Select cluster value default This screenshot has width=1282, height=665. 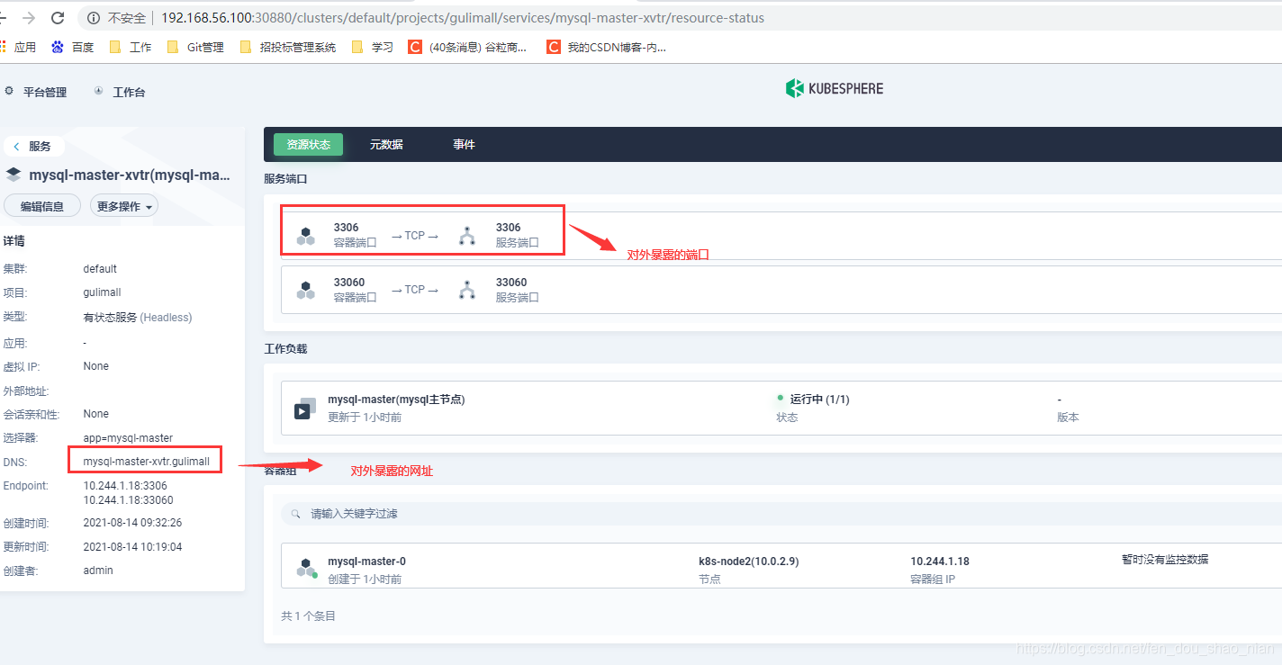(x=100, y=268)
